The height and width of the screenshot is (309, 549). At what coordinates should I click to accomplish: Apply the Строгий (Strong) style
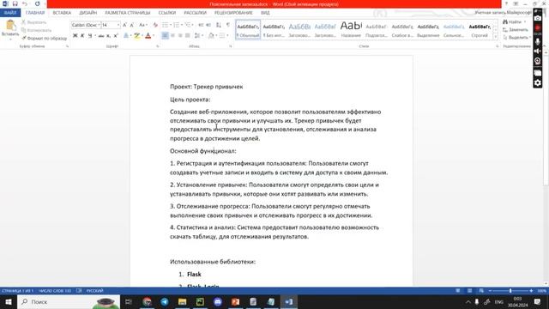tap(480, 30)
